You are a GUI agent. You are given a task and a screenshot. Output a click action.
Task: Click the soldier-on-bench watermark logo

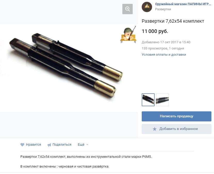[x=128, y=35]
